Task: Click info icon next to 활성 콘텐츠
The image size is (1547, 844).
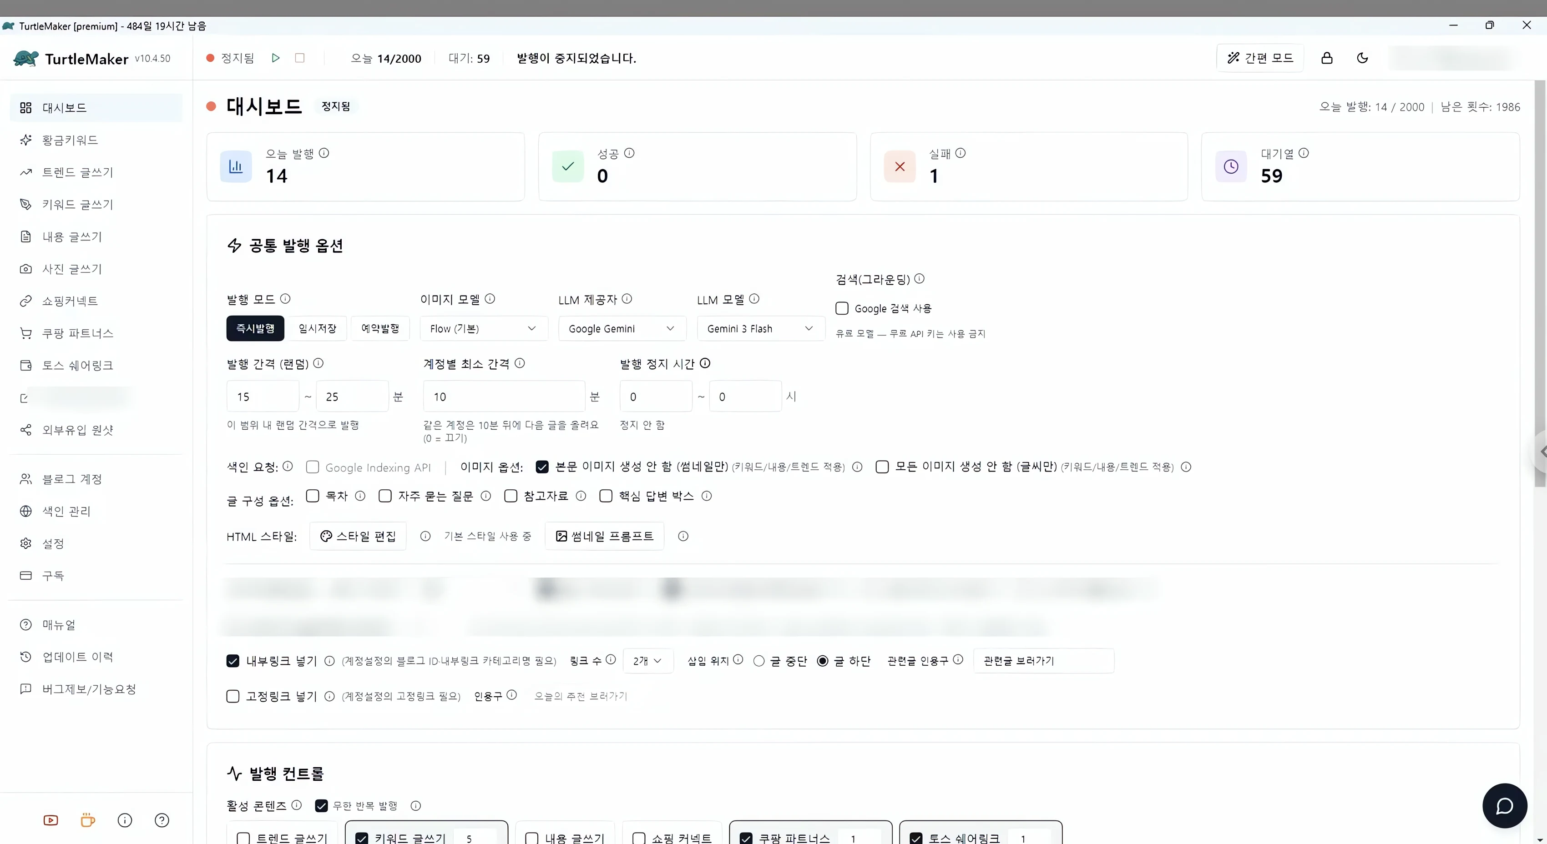Action: pos(296,805)
